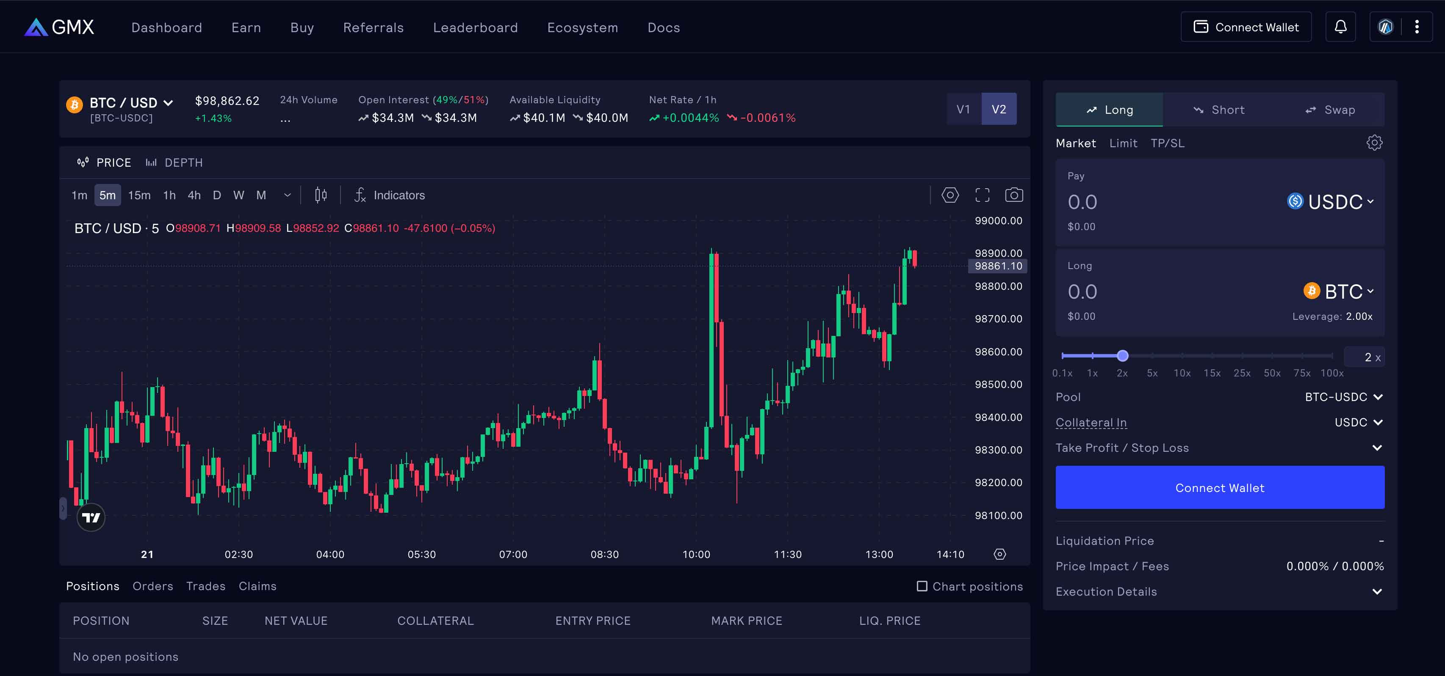This screenshot has height=676, width=1445.
Task: Switch to DEPTH chart tab
Action: (174, 162)
